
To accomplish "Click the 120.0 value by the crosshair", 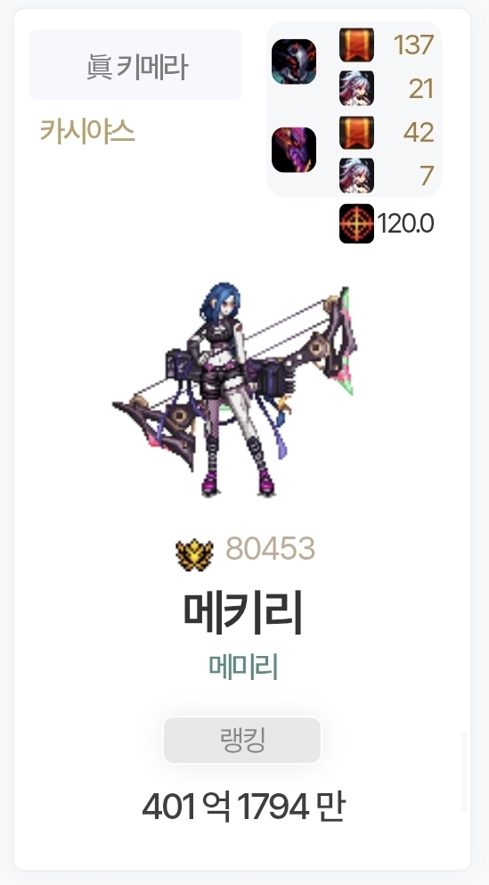I will (405, 224).
